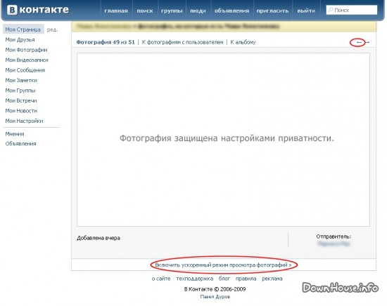Click the protected photo area
The image size is (387, 306).
(x=223, y=140)
